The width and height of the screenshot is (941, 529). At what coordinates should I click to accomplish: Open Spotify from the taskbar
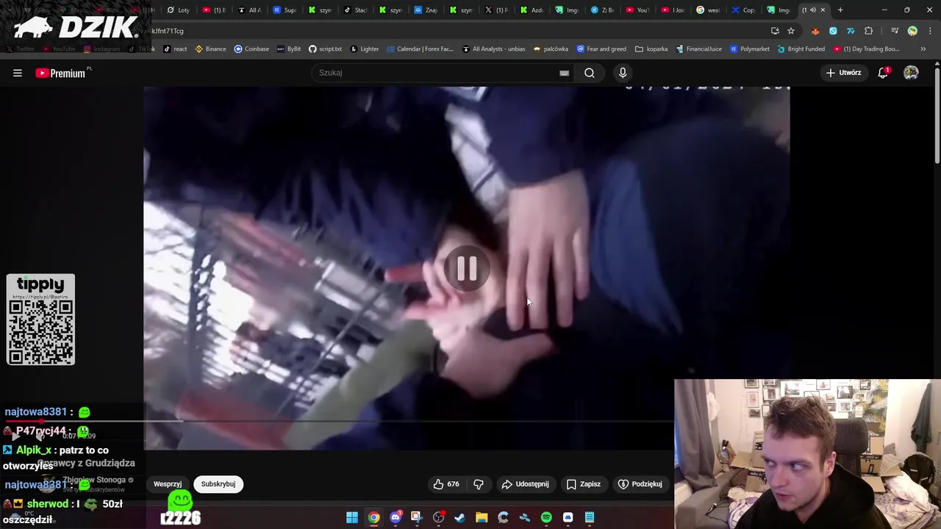coord(546,517)
